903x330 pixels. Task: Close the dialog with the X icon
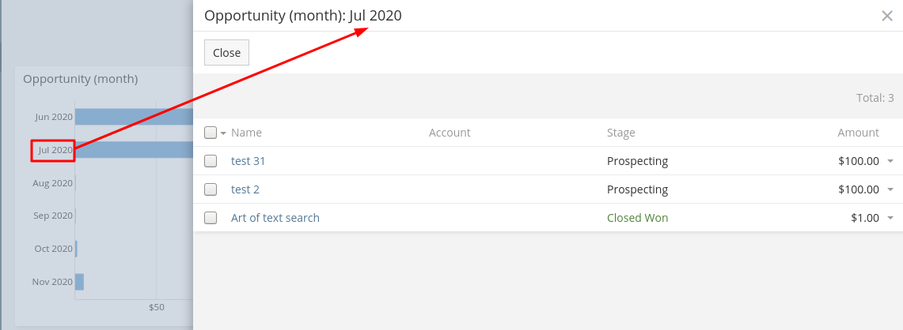[886, 16]
